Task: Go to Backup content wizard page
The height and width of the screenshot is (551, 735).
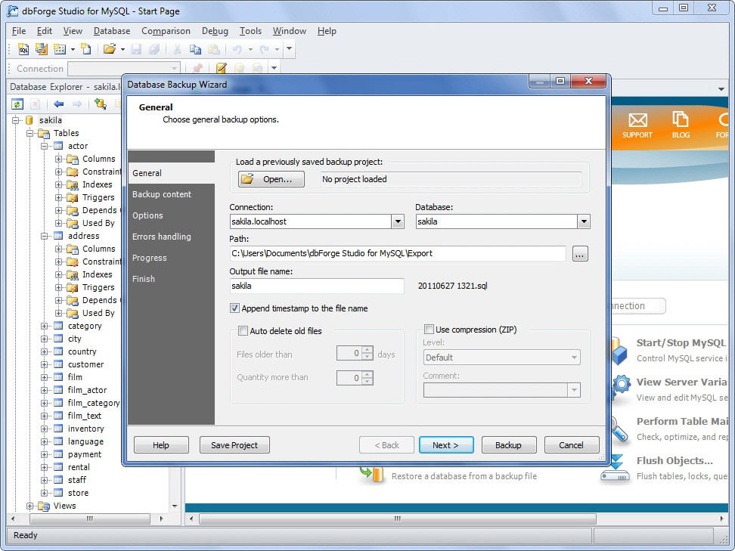Action: point(171,194)
